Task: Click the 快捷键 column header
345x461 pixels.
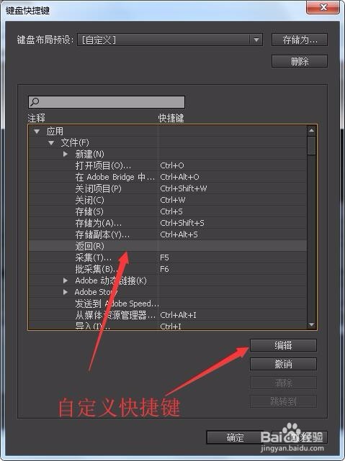Action: [x=171, y=118]
